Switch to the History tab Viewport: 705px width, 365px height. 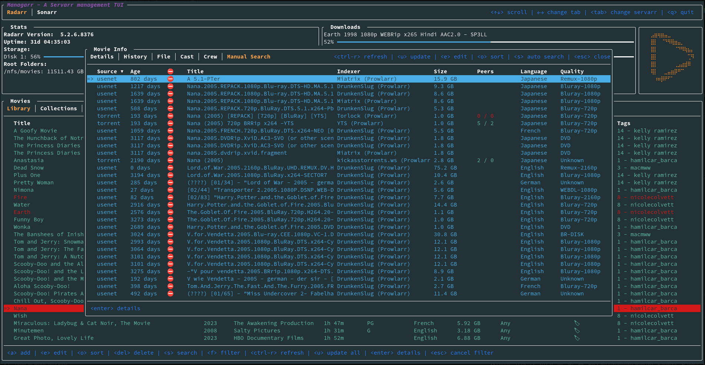point(135,57)
